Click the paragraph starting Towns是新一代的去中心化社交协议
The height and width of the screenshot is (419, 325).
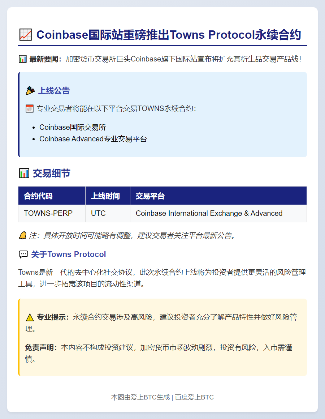click(x=162, y=278)
